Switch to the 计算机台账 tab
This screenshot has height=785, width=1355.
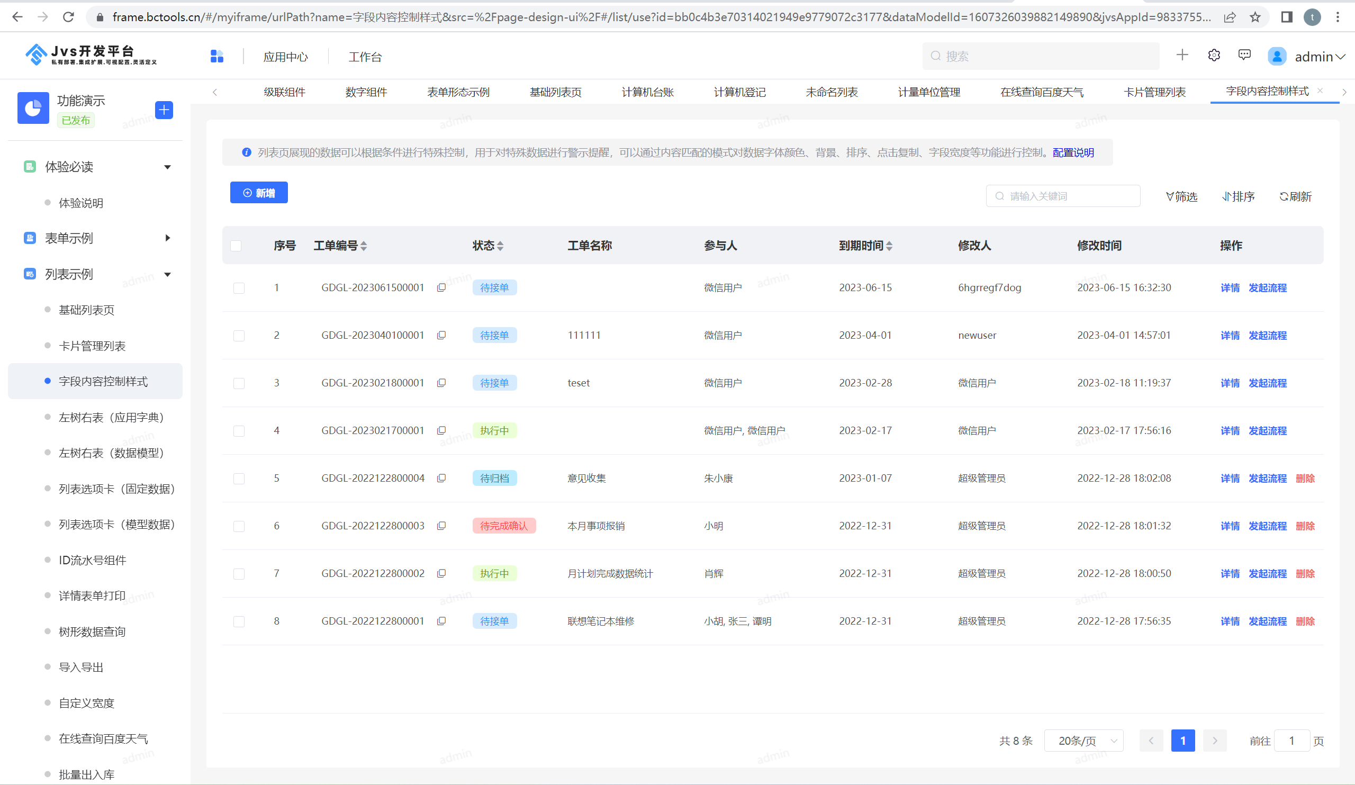(x=647, y=93)
